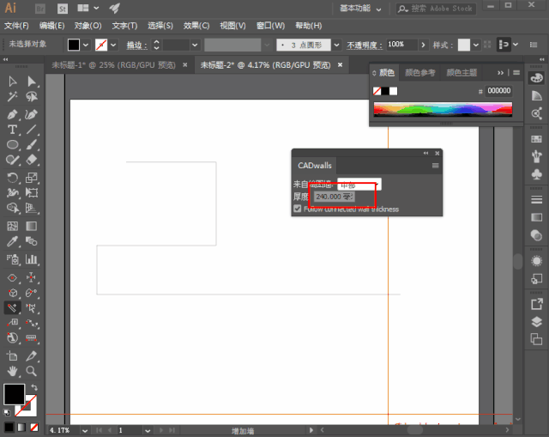This screenshot has width=549, height=437.
Task: Reset to default fill and stroke
Action: tap(7, 412)
